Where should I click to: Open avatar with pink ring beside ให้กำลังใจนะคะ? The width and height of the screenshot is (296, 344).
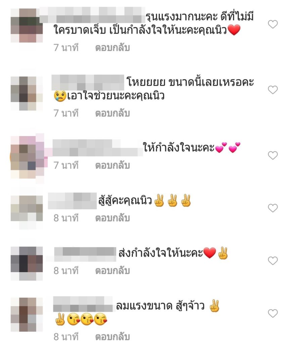tap(28, 157)
